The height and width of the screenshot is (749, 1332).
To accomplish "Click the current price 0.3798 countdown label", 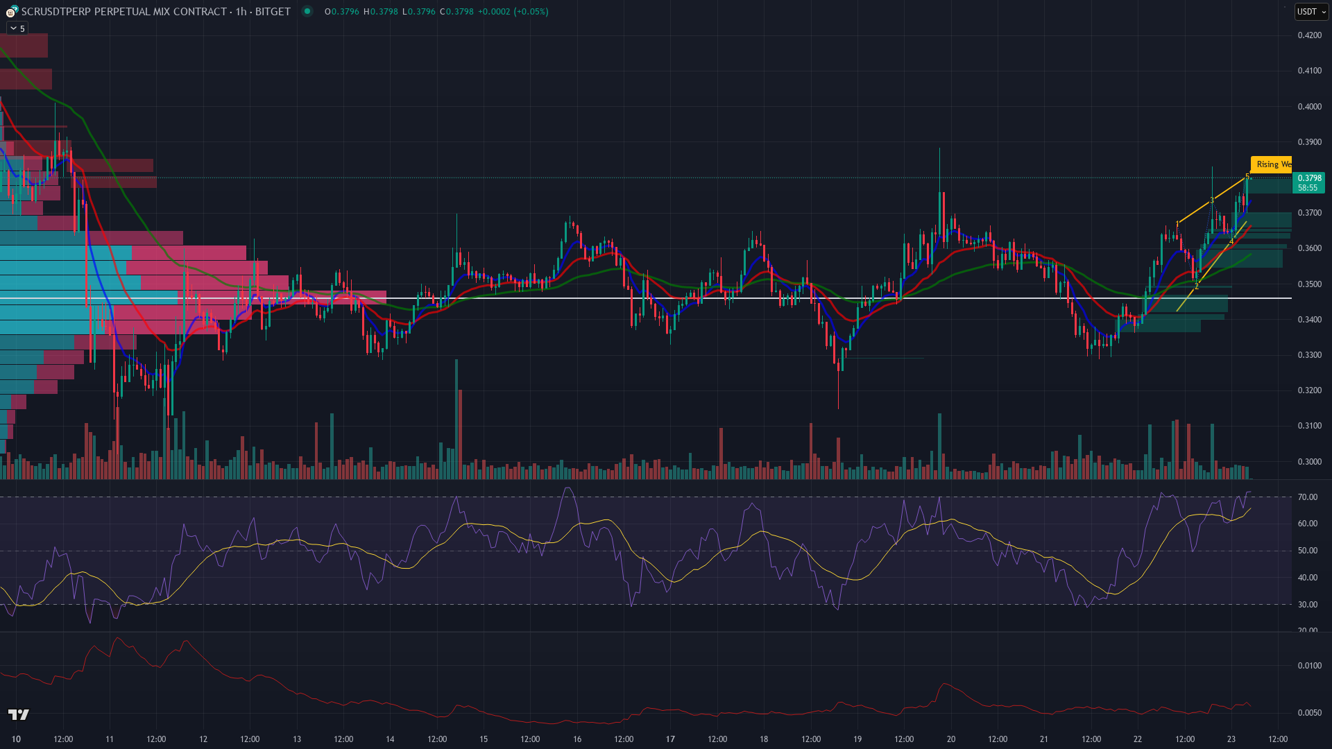I will click(x=1308, y=183).
